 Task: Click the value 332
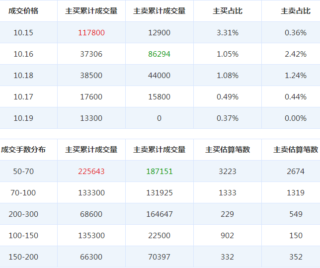(228, 257)
